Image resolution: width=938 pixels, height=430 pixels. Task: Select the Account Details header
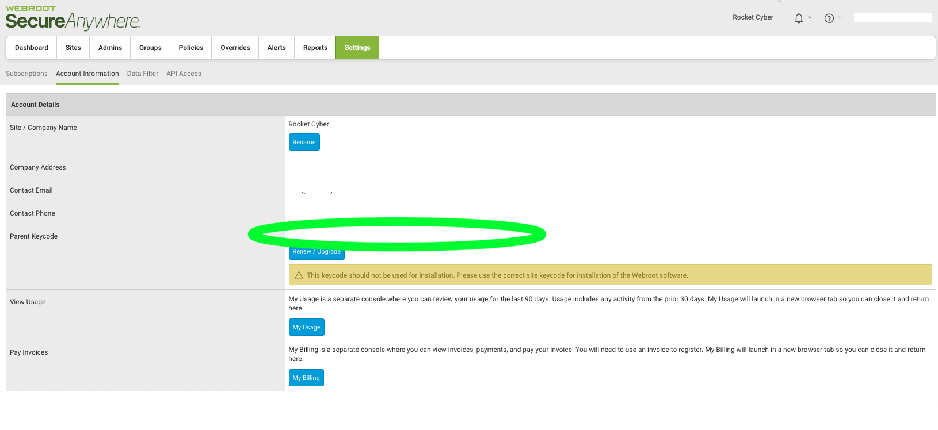tap(471, 105)
